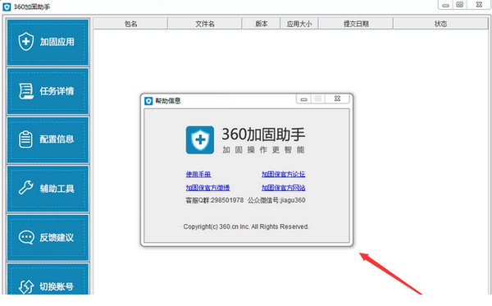The image size is (492, 306).
Task: Sort by the 包名 column header
Action: [x=130, y=24]
